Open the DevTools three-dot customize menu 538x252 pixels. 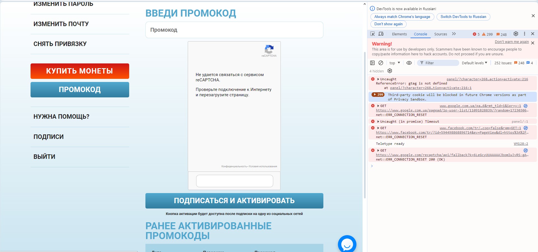pyautogui.click(x=525, y=34)
